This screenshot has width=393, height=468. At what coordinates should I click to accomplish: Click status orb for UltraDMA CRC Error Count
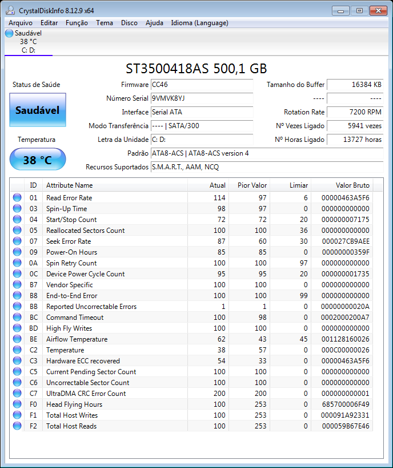[17, 393]
